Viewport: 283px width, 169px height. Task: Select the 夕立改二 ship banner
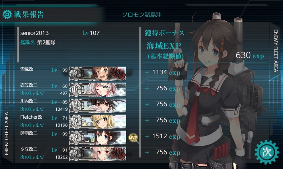(98, 154)
